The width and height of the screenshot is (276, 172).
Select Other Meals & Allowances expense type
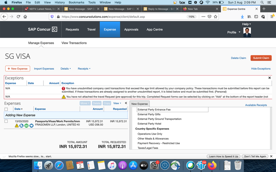coord(153,138)
